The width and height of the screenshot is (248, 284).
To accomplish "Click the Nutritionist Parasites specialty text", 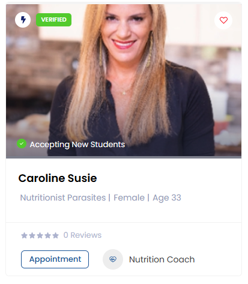I will click(x=63, y=198).
